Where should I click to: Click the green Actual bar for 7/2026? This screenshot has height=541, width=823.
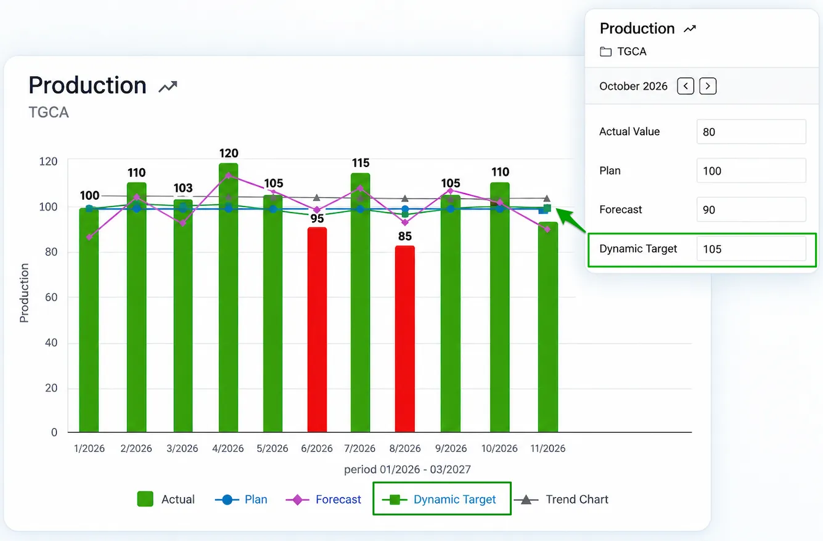[361, 303]
